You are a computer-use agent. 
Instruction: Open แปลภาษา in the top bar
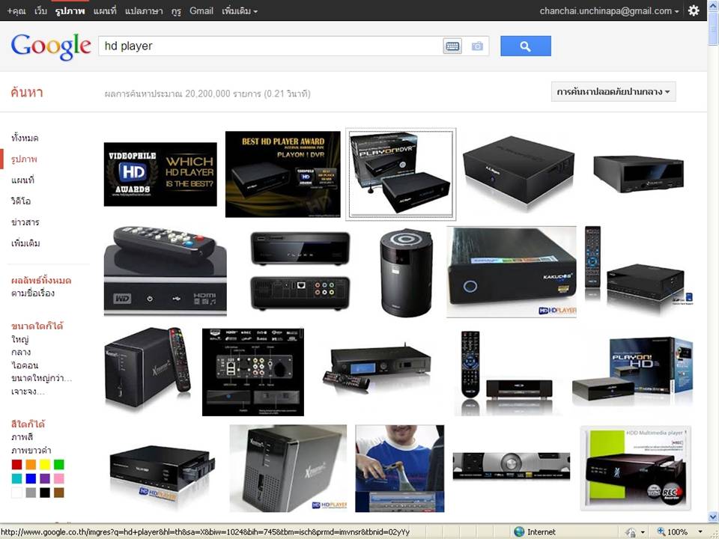(144, 11)
